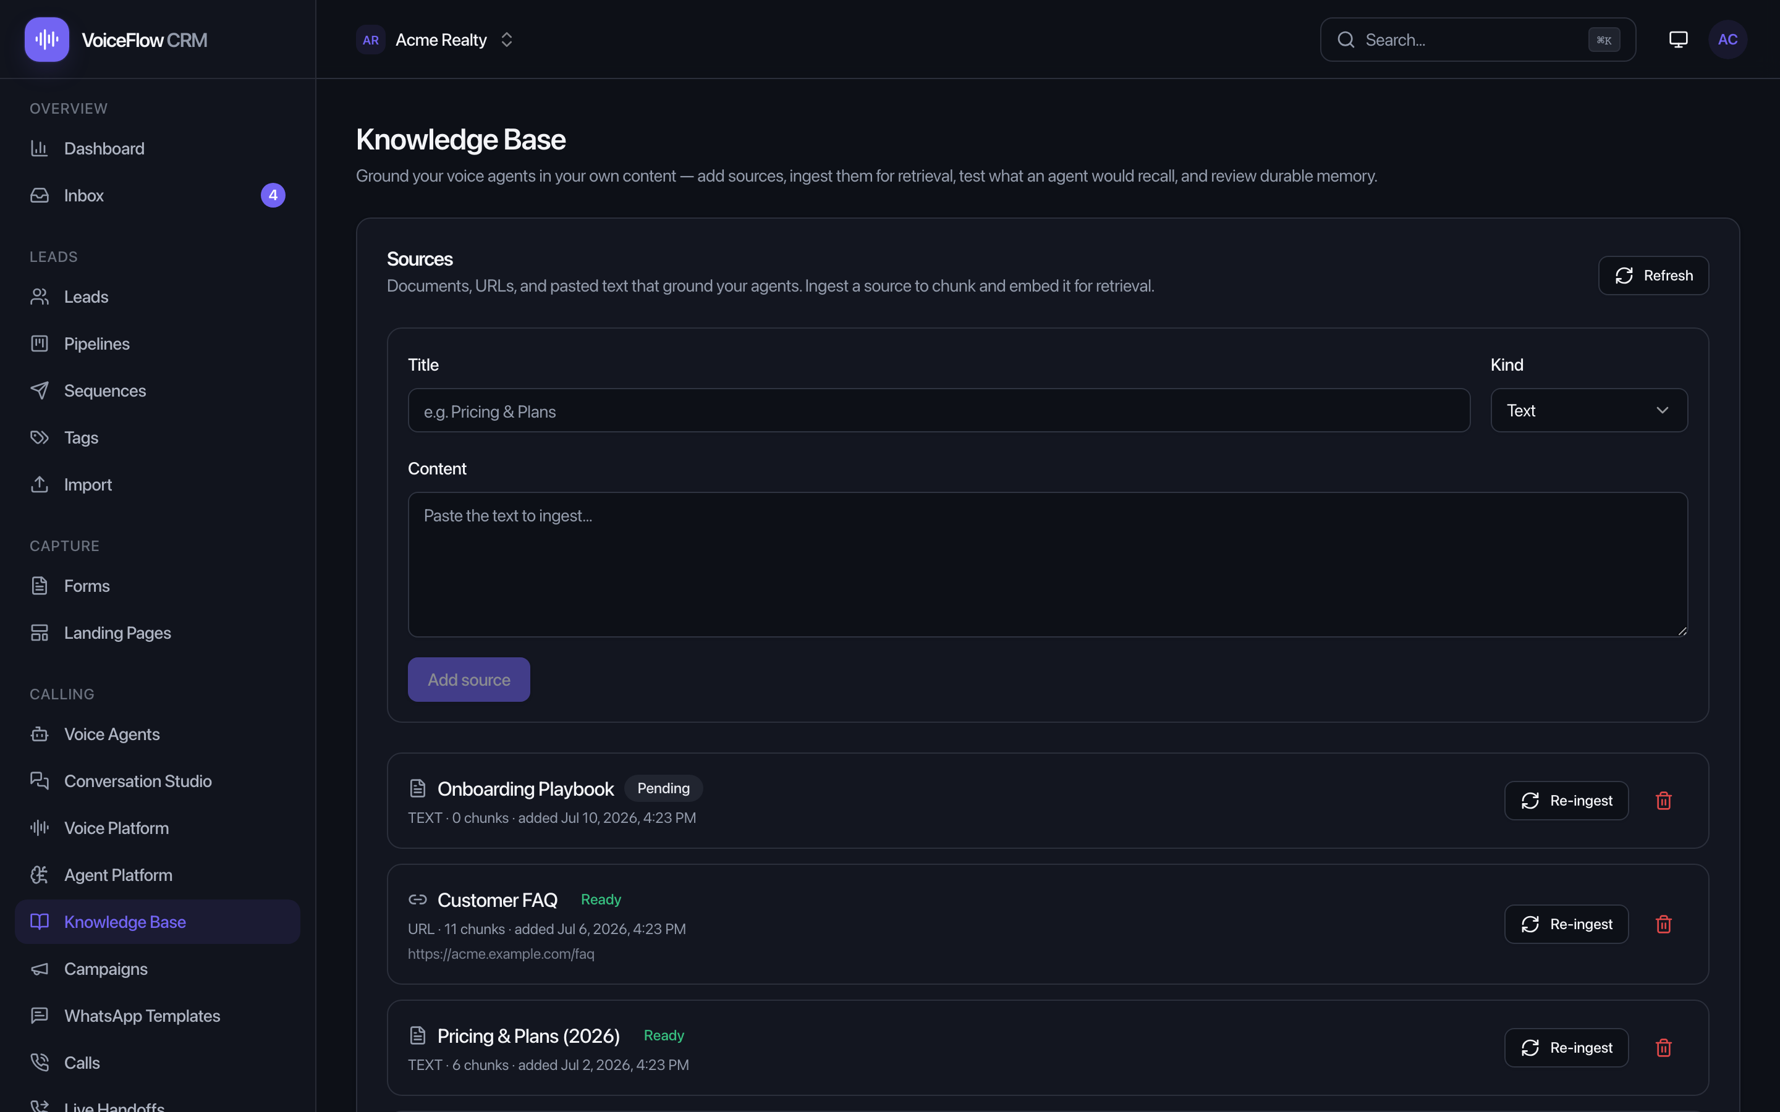Image resolution: width=1780 pixels, height=1112 pixels.
Task: Click the Refresh sources button
Action: 1653,276
